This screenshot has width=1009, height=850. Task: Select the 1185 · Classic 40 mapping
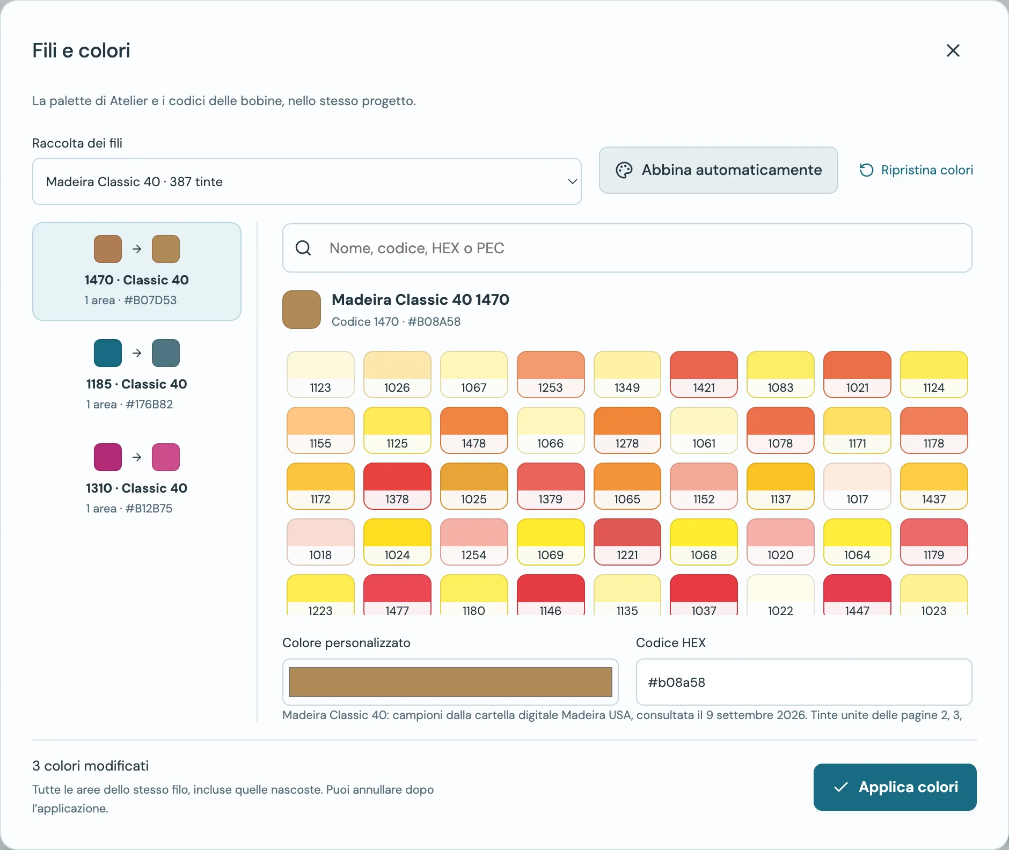[137, 375]
